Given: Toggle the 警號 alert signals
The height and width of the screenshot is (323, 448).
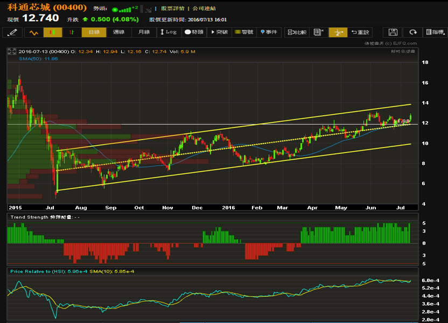Looking at the screenshot, I should click(244, 32).
